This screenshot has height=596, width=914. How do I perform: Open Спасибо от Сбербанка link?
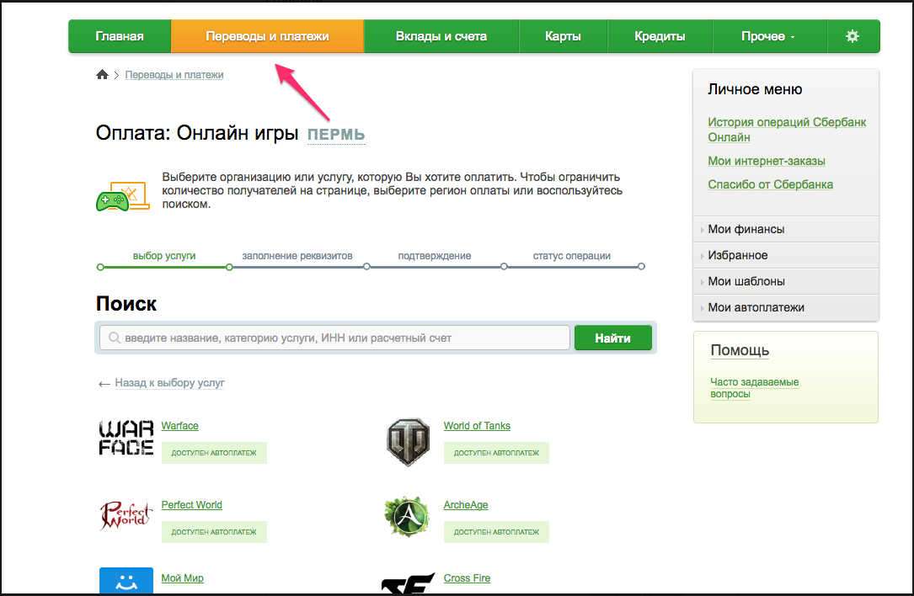pyautogui.click(x=770, y=184)
